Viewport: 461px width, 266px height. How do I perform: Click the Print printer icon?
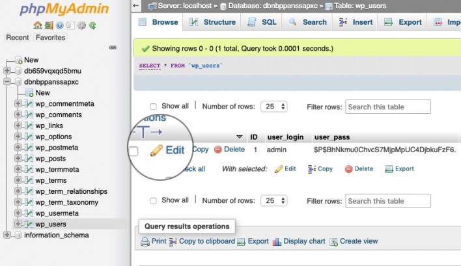[x=145, y=242]
